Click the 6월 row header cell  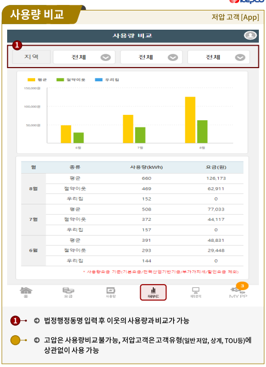pyautogui.click(x=34, y=251)
